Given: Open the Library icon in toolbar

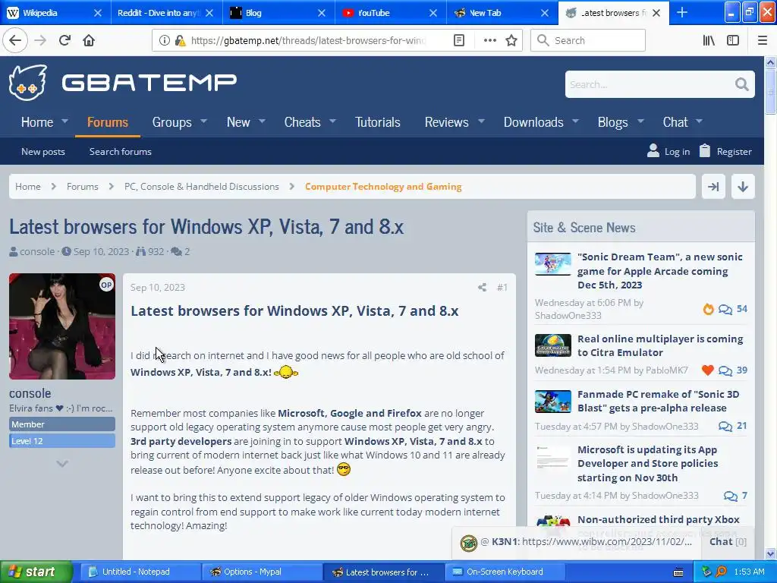Looking at the screenshot, I should coord(709,40).
